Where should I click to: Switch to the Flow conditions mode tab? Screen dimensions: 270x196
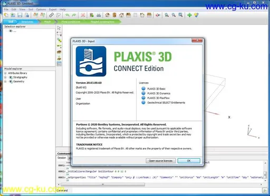[x=71, y=22]
